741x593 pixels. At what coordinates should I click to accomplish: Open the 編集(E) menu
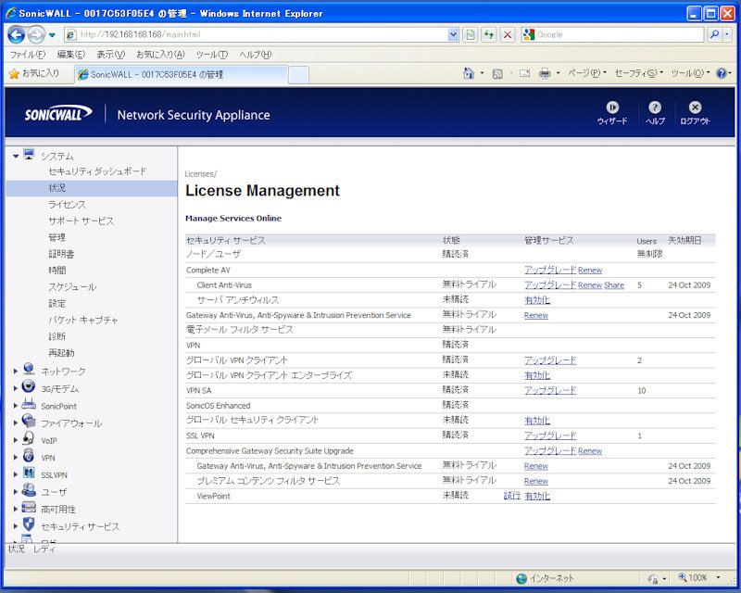pos(71,55)
